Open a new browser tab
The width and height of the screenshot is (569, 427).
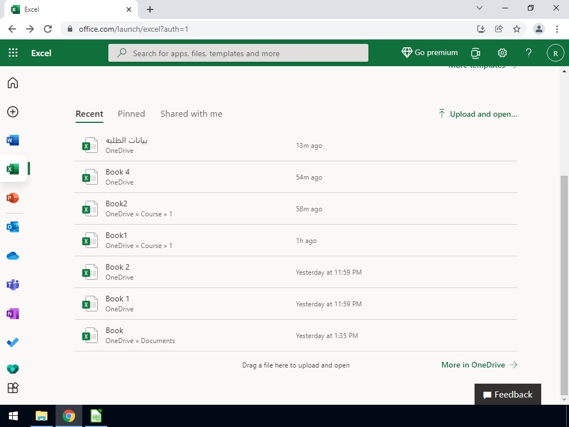(x=150, y=9)
